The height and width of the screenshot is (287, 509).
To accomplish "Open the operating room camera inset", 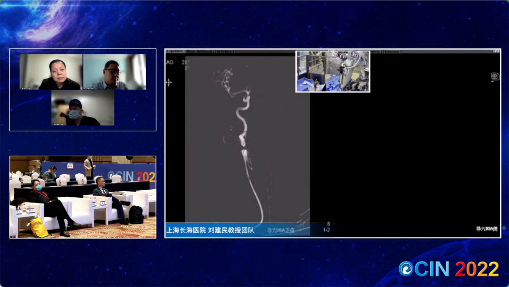I will [x=332, y=71].
